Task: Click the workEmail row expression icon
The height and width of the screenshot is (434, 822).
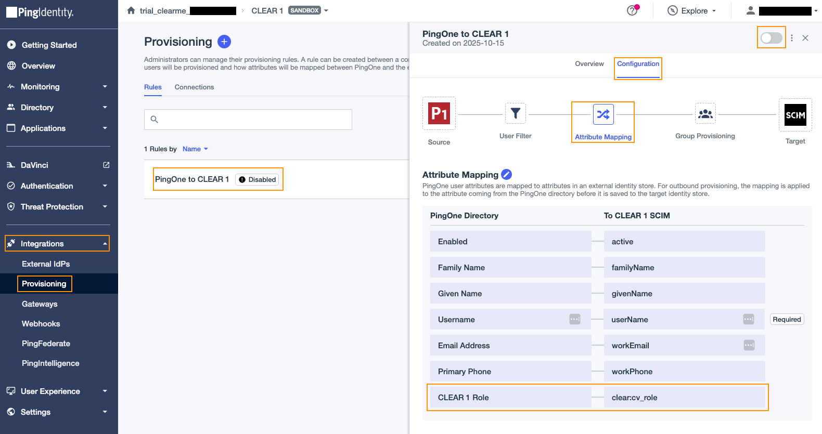Action: point(749,345)
